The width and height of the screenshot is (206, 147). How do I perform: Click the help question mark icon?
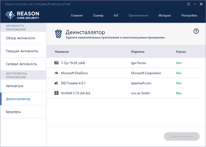pyautogui.click(x=196, y=31)
